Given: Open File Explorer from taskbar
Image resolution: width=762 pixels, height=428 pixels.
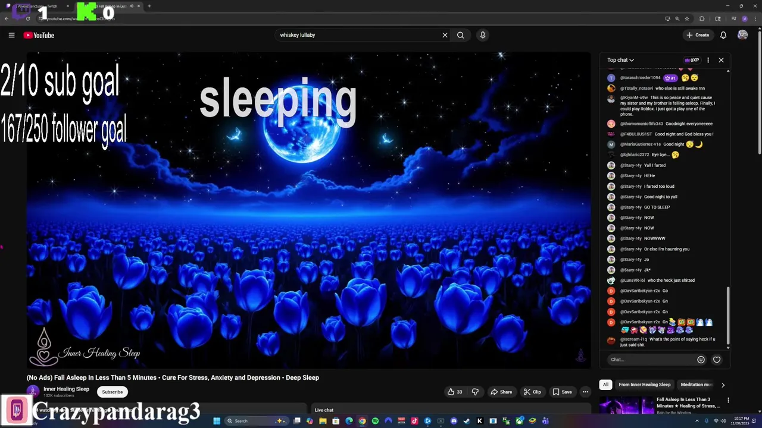Looking at the screenshot, I should [323, 421].
